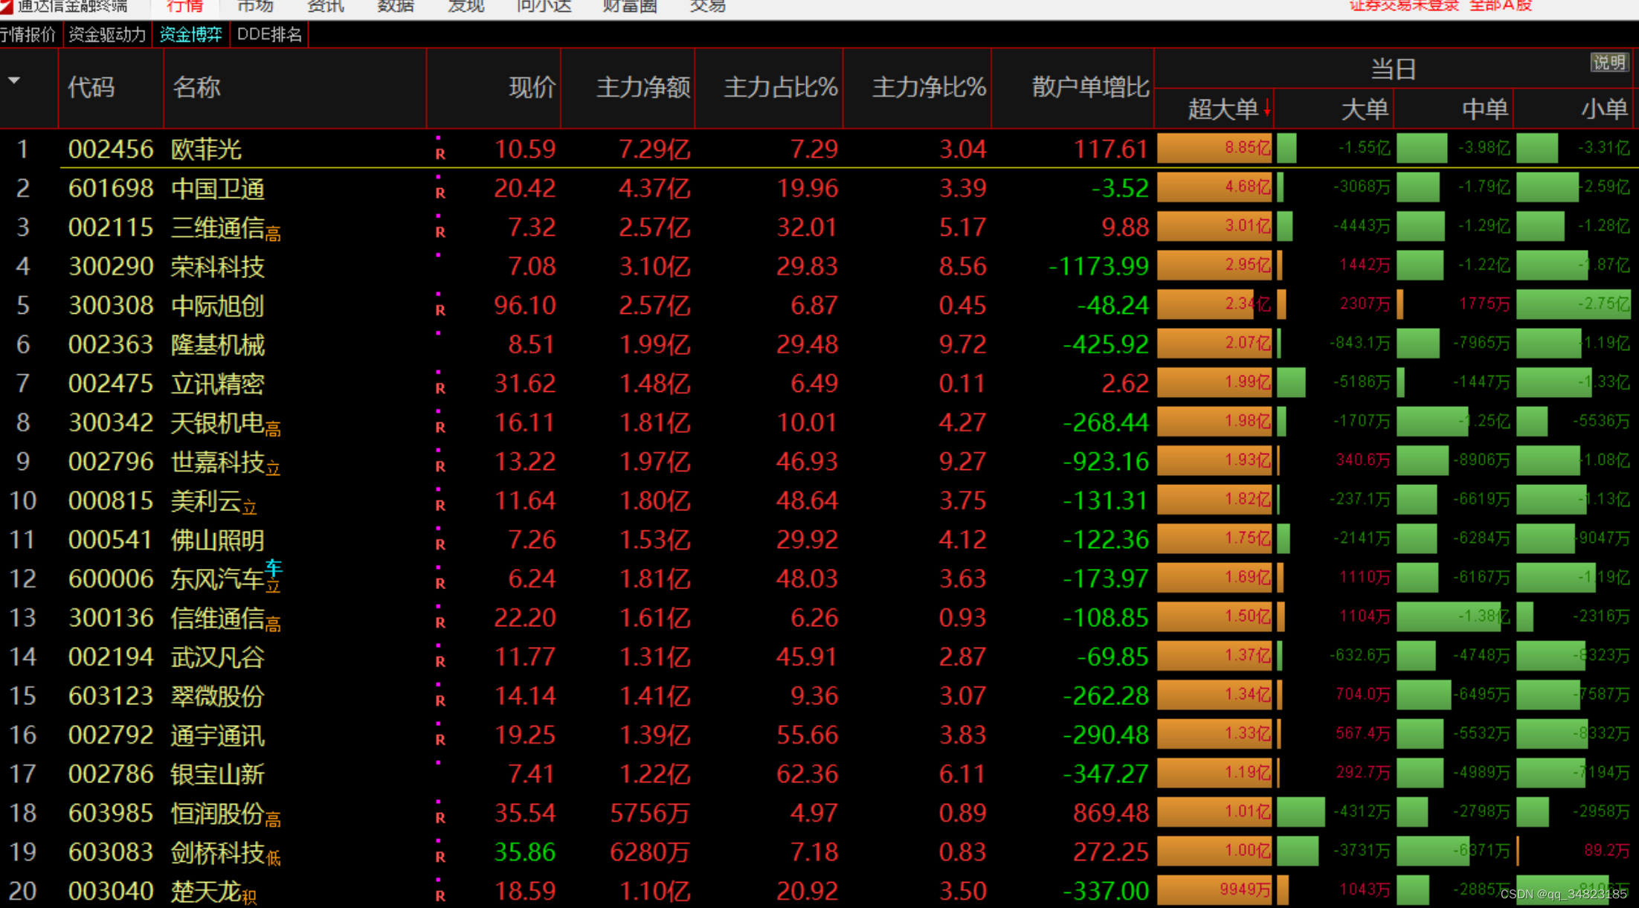The height and width of the screenshot is (908, 1639).
Task: Sort by 散户单增比 column header
Action: coord(1089,87)
